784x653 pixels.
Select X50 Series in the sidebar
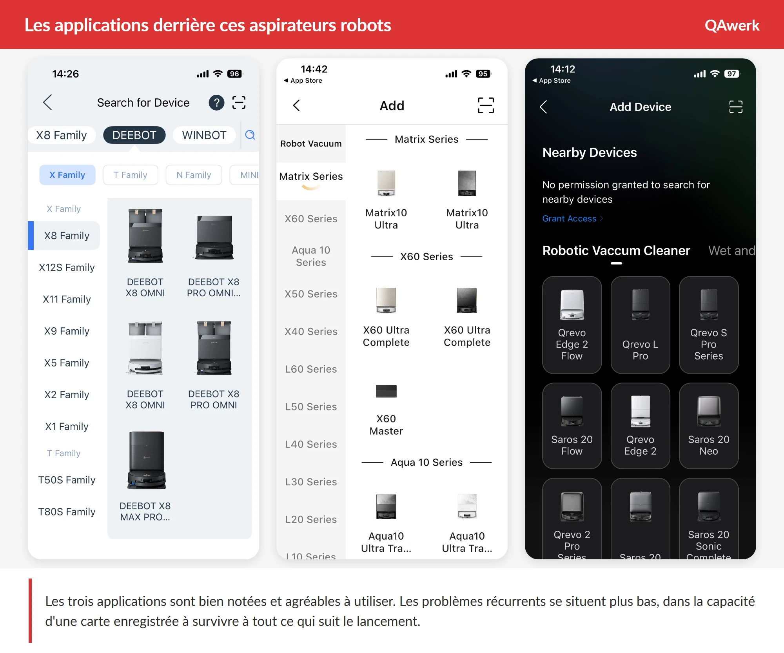311,294
